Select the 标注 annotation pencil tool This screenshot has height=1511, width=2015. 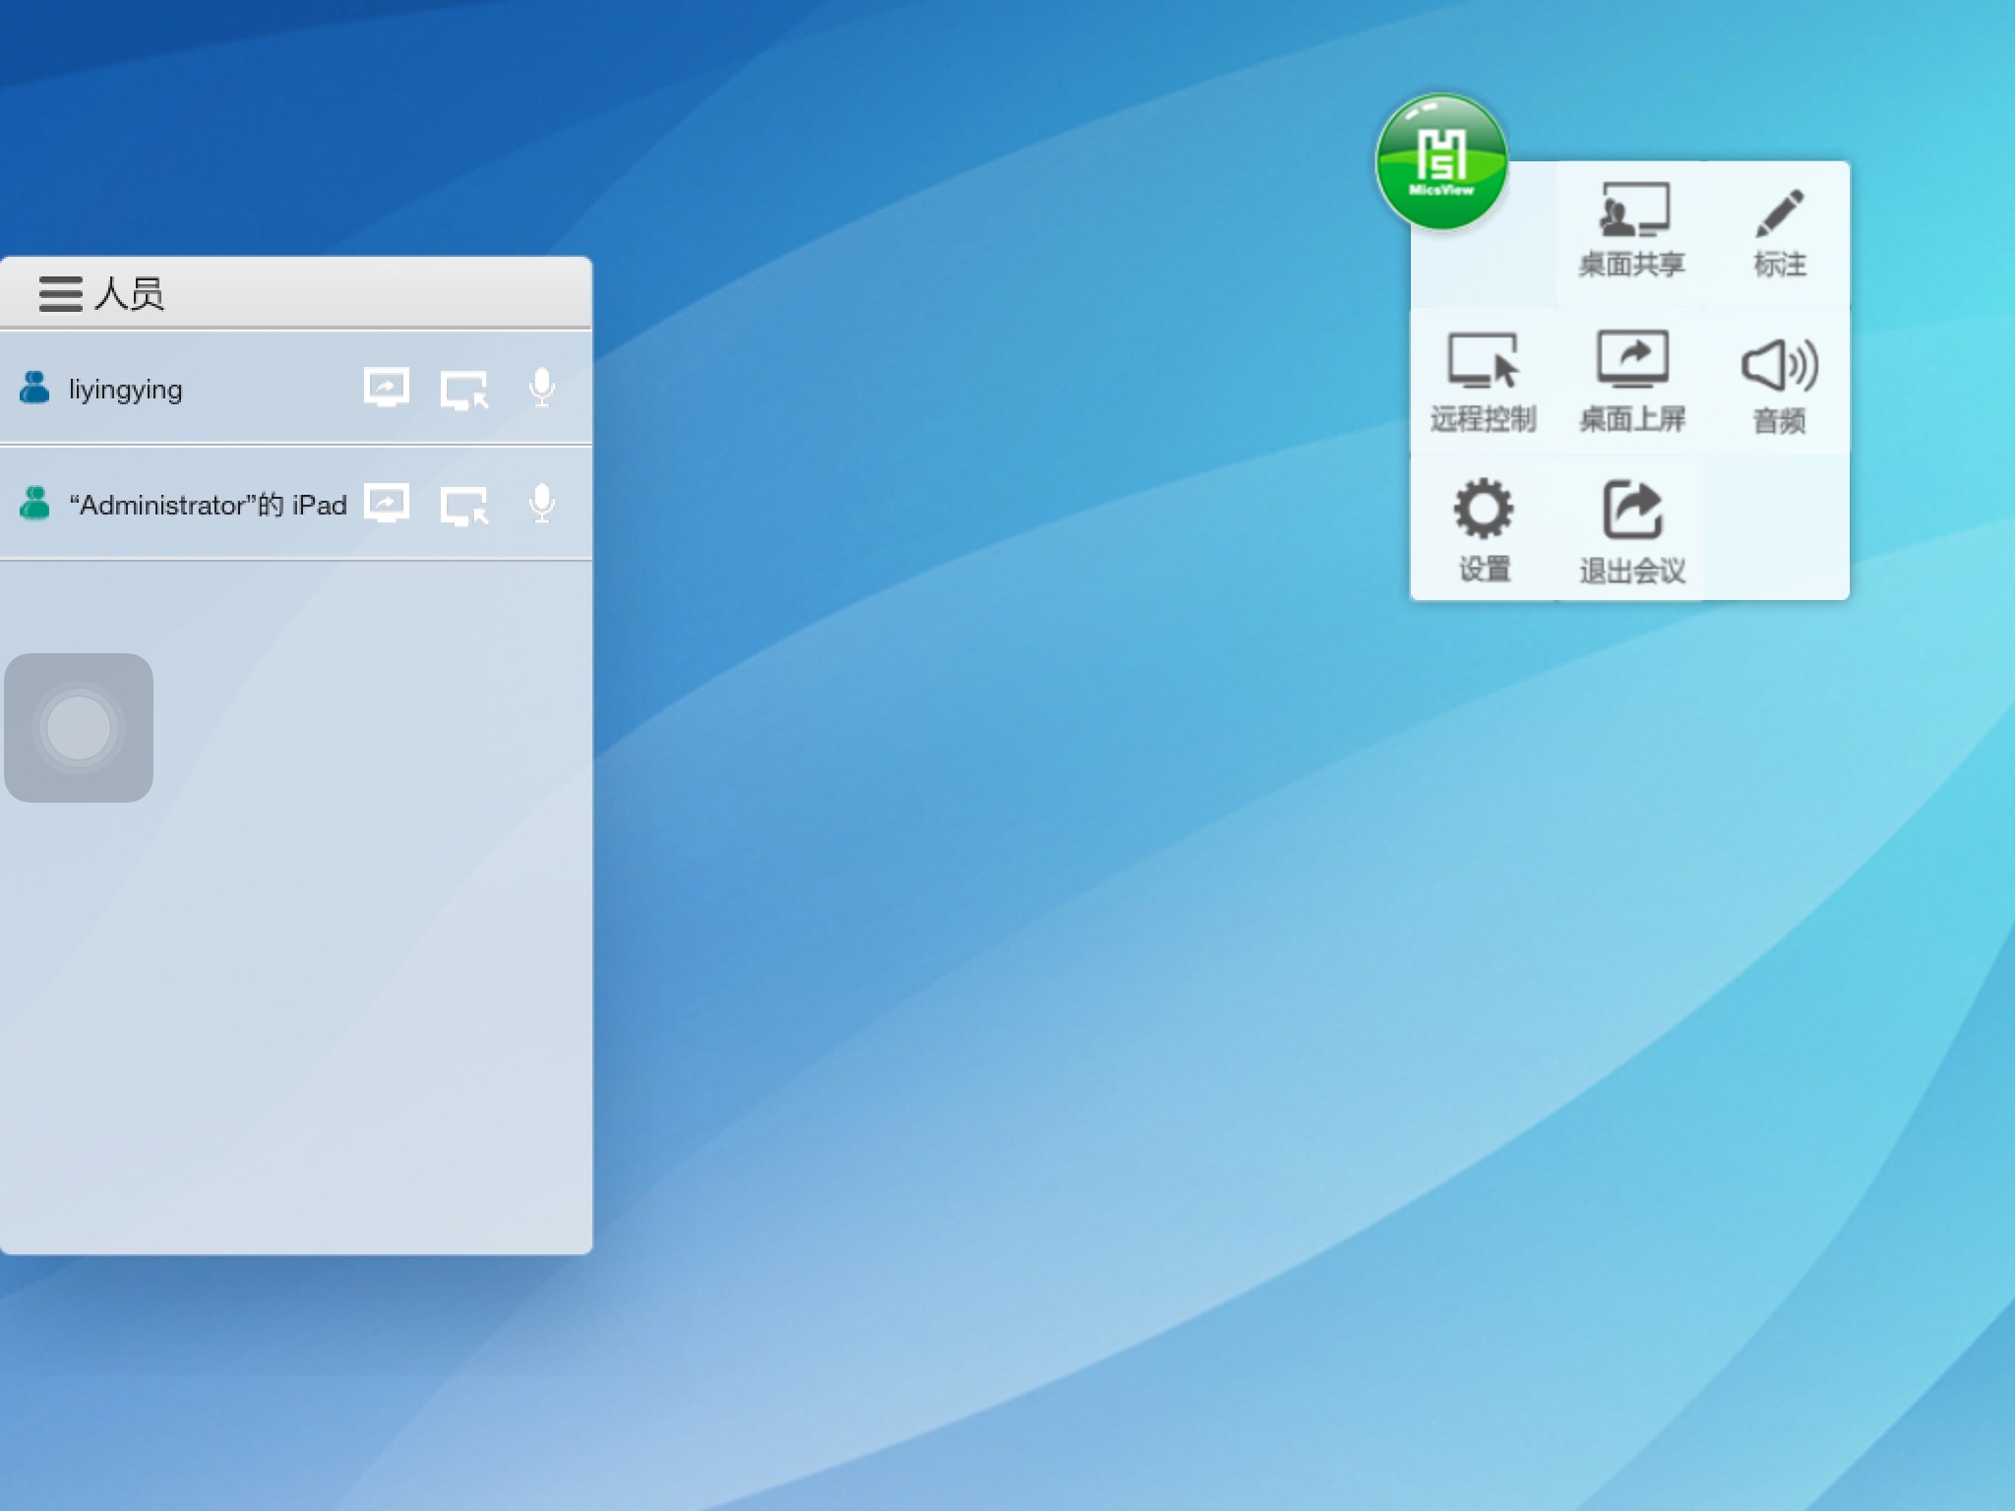(x=1779, y=233)
